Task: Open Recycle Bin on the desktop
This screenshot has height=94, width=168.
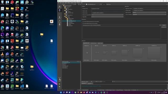Action: pos(2,3)
